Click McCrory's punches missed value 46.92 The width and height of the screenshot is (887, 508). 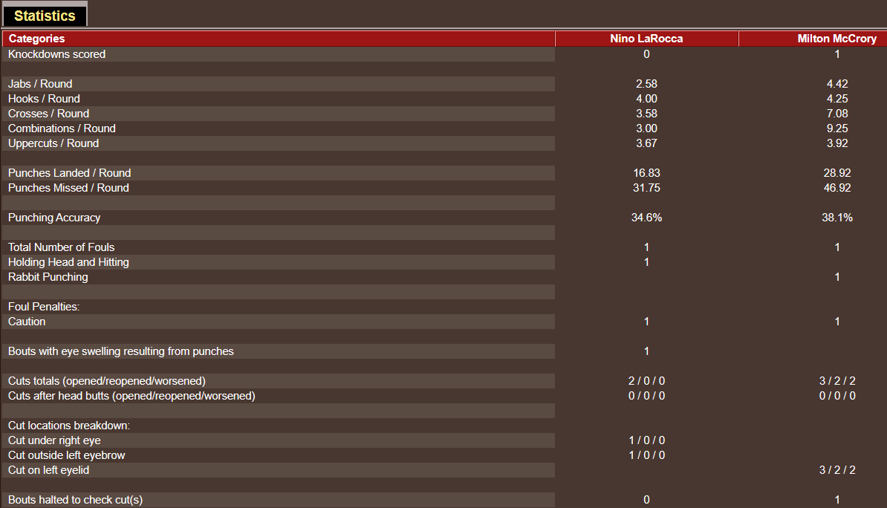click(837, 188)
